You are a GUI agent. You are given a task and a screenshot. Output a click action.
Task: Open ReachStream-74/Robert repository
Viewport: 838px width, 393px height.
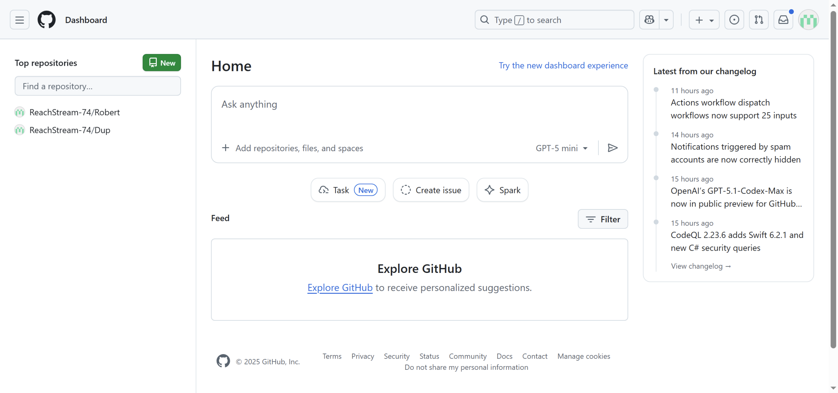tap(74, 112)
